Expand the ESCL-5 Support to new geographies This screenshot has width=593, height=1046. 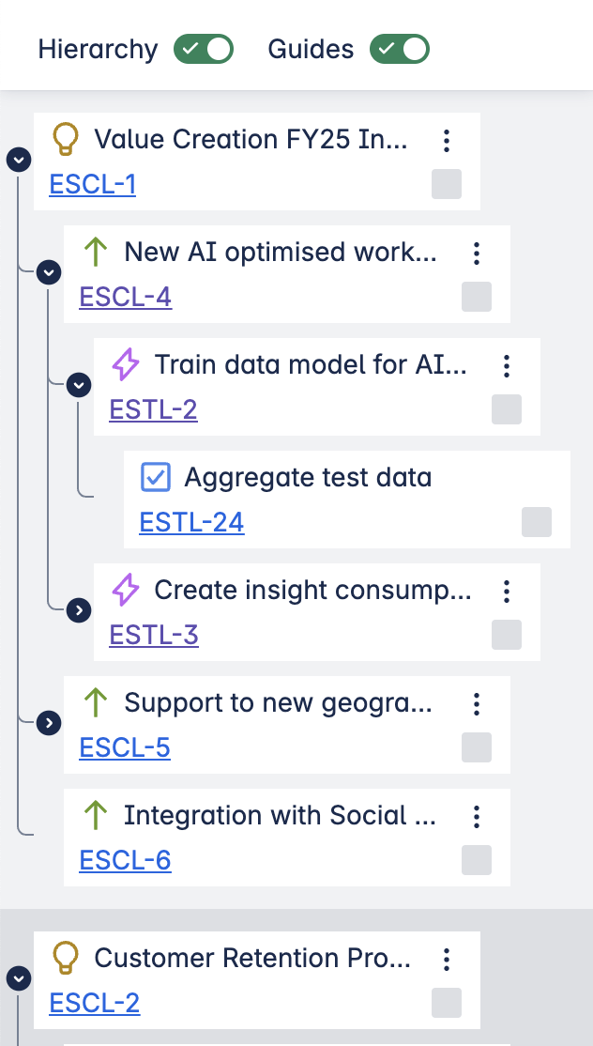[48, 723]
